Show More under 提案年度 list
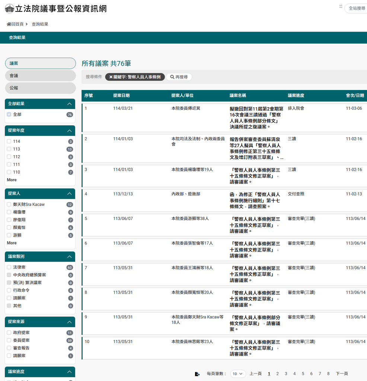This screenshot has width=367, height=381. [12, 180]
